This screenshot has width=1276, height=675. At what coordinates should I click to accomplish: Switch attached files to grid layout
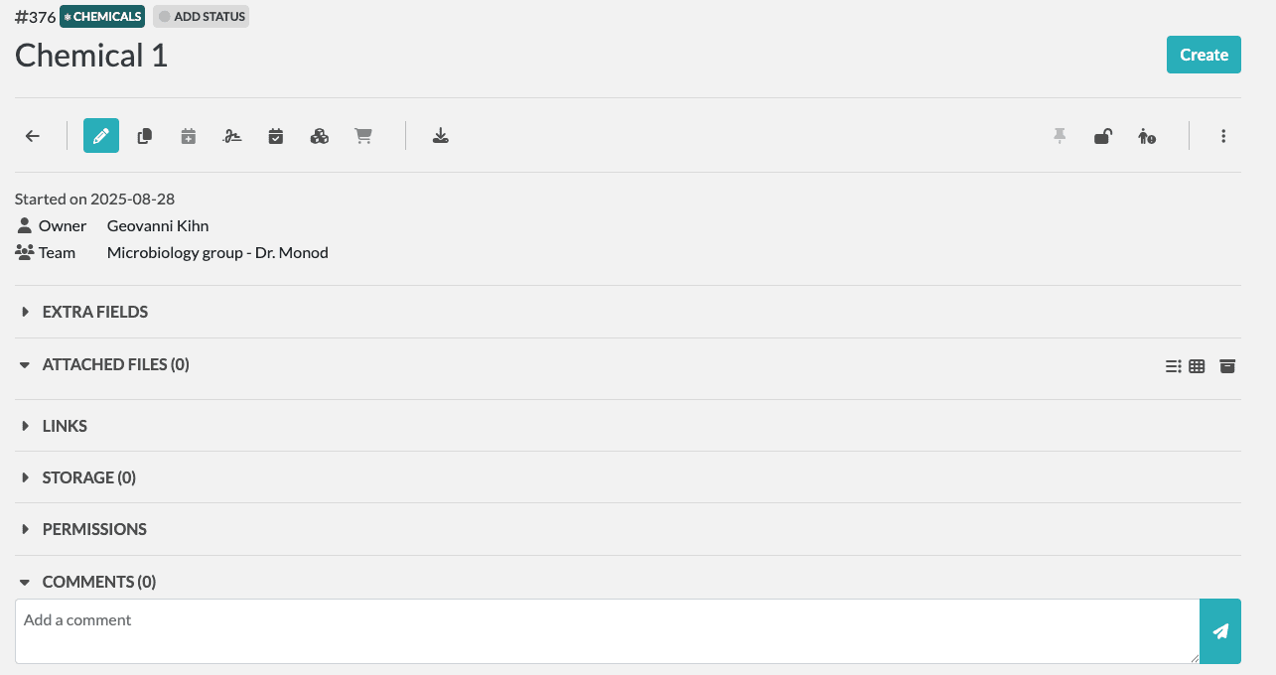point(1197,366)
